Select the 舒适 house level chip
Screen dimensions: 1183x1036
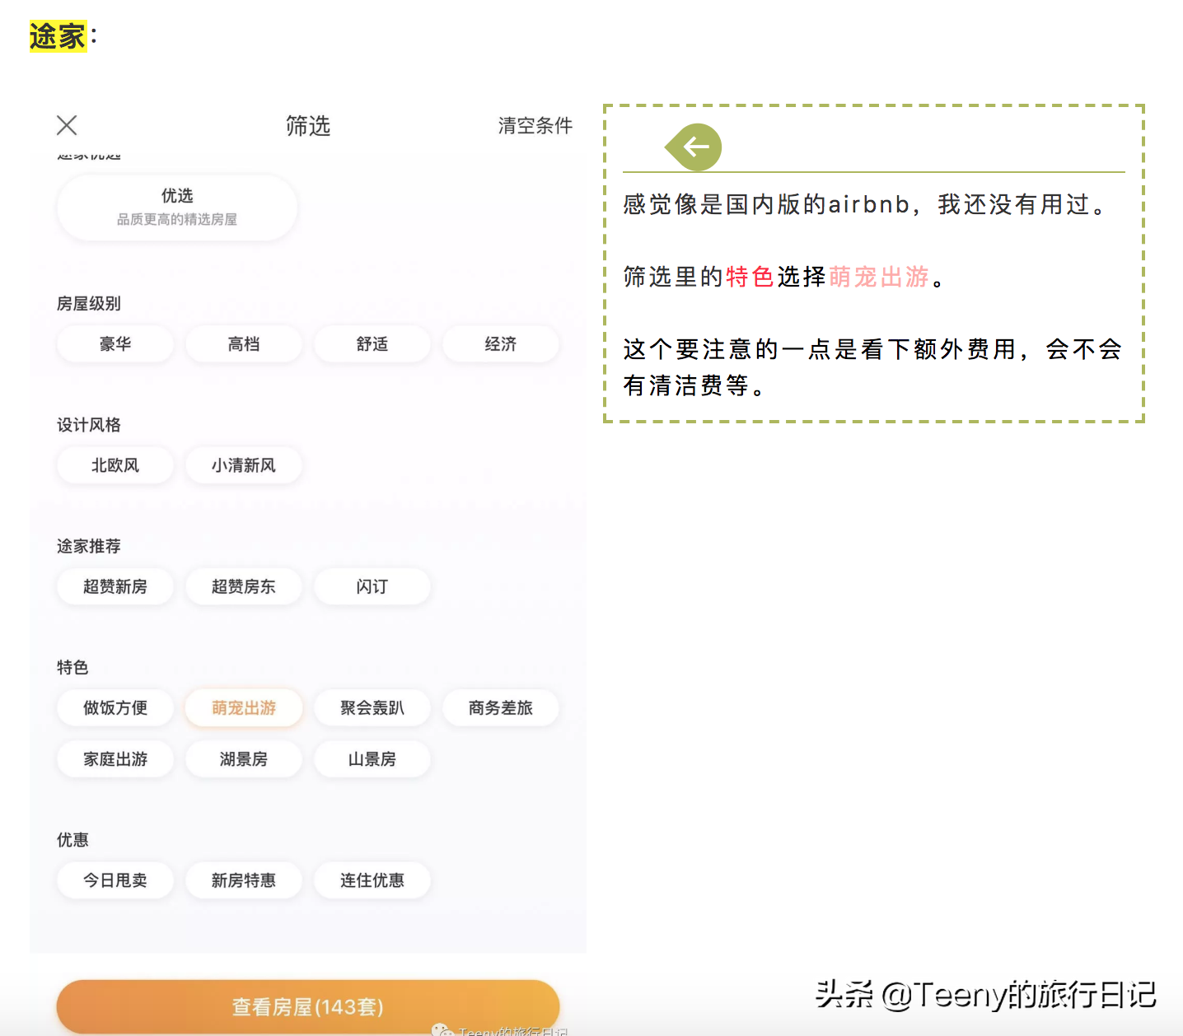[x=372, y=344]
